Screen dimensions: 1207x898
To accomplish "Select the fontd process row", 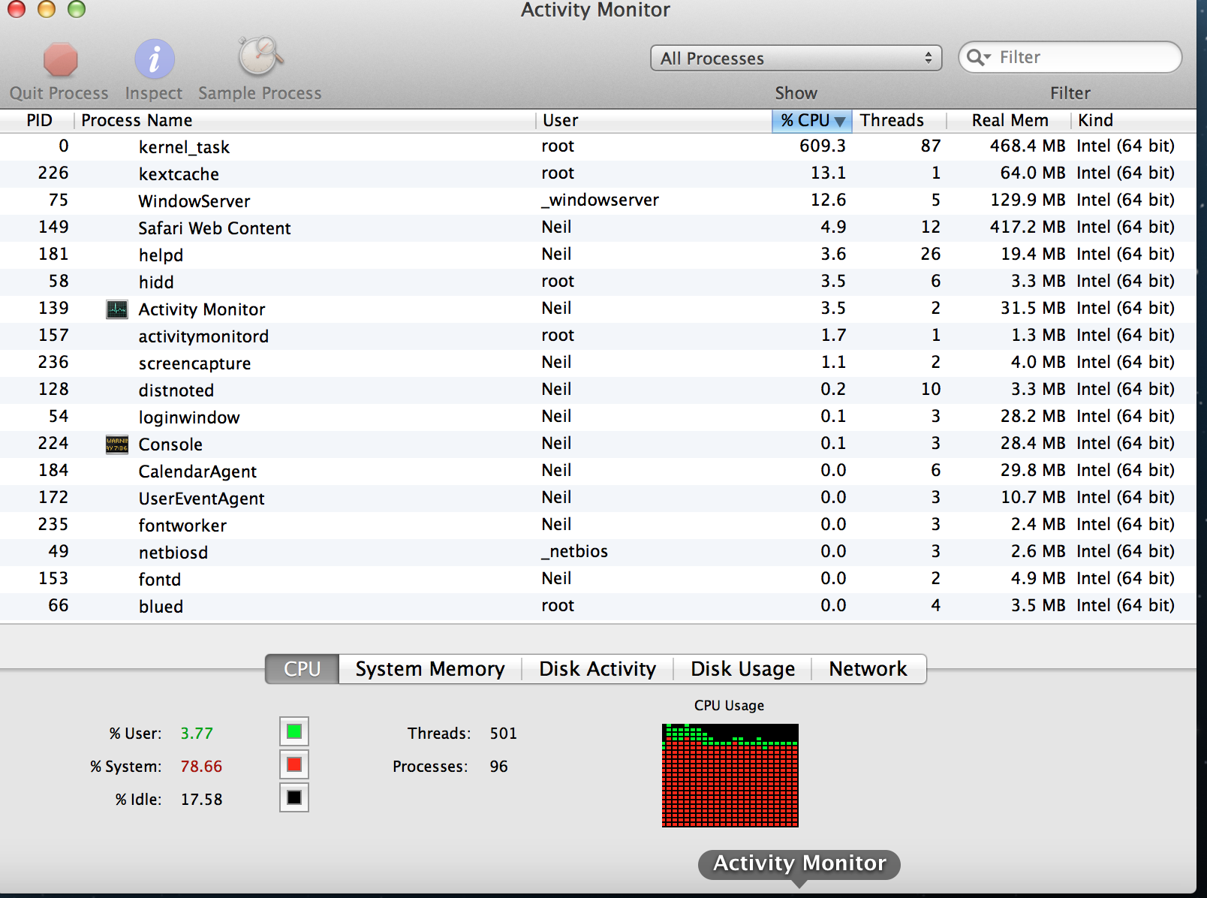I will 598,579.
